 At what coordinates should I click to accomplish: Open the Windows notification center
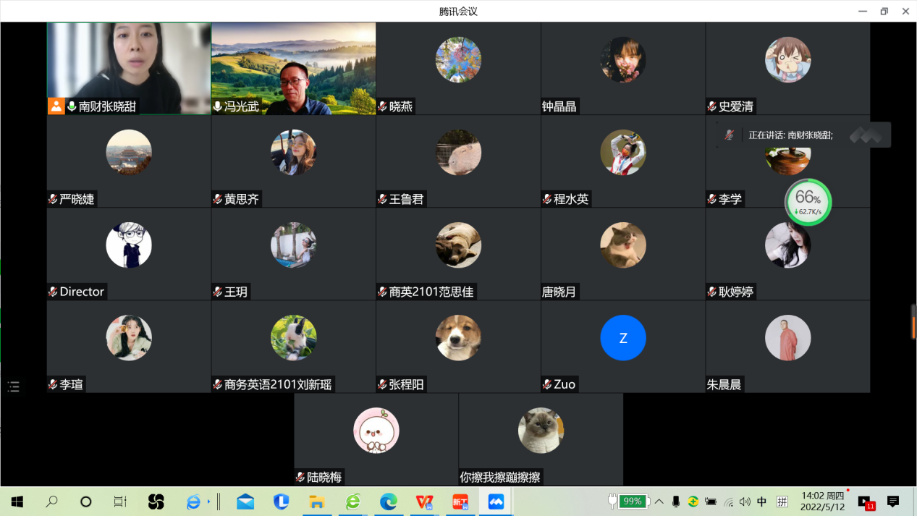tap(893, 502)
